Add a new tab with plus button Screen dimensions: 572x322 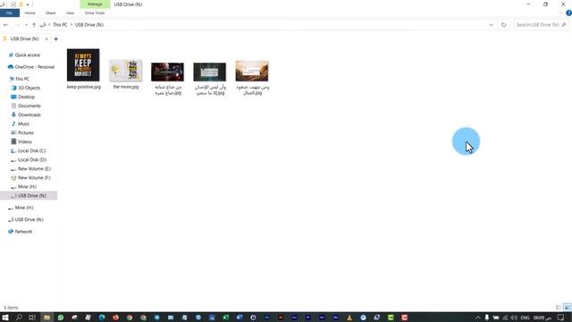[x=55, y=38]
